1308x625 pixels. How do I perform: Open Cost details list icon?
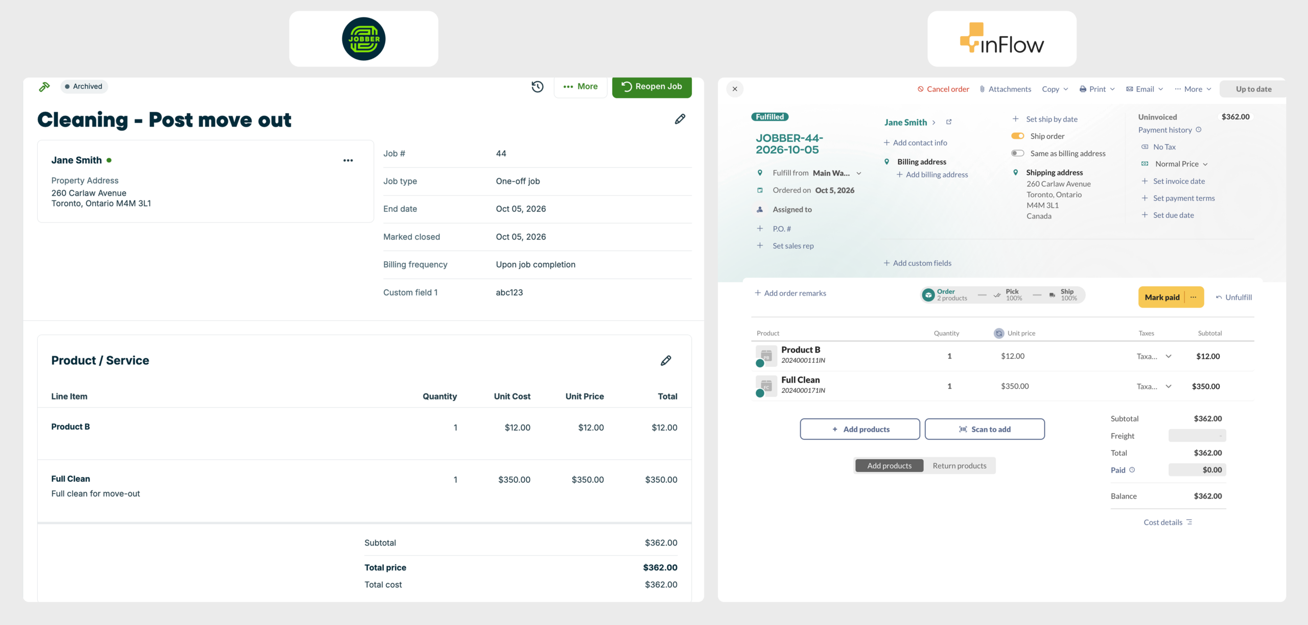(1189, 522)
